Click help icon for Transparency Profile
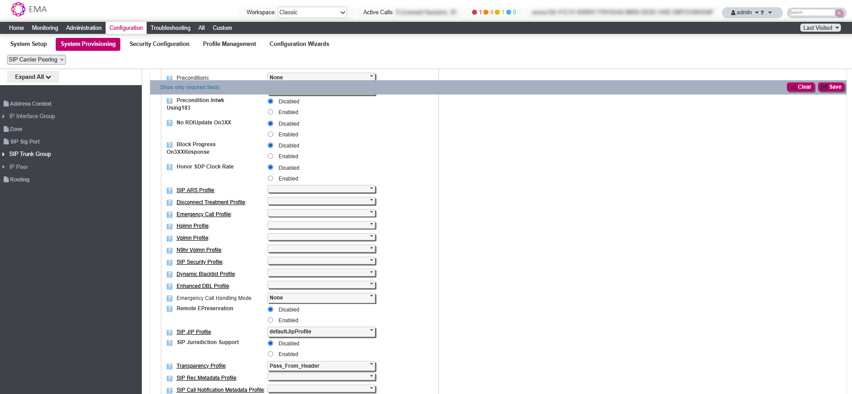Screen dimensions: 852x394 coord(169,366)
